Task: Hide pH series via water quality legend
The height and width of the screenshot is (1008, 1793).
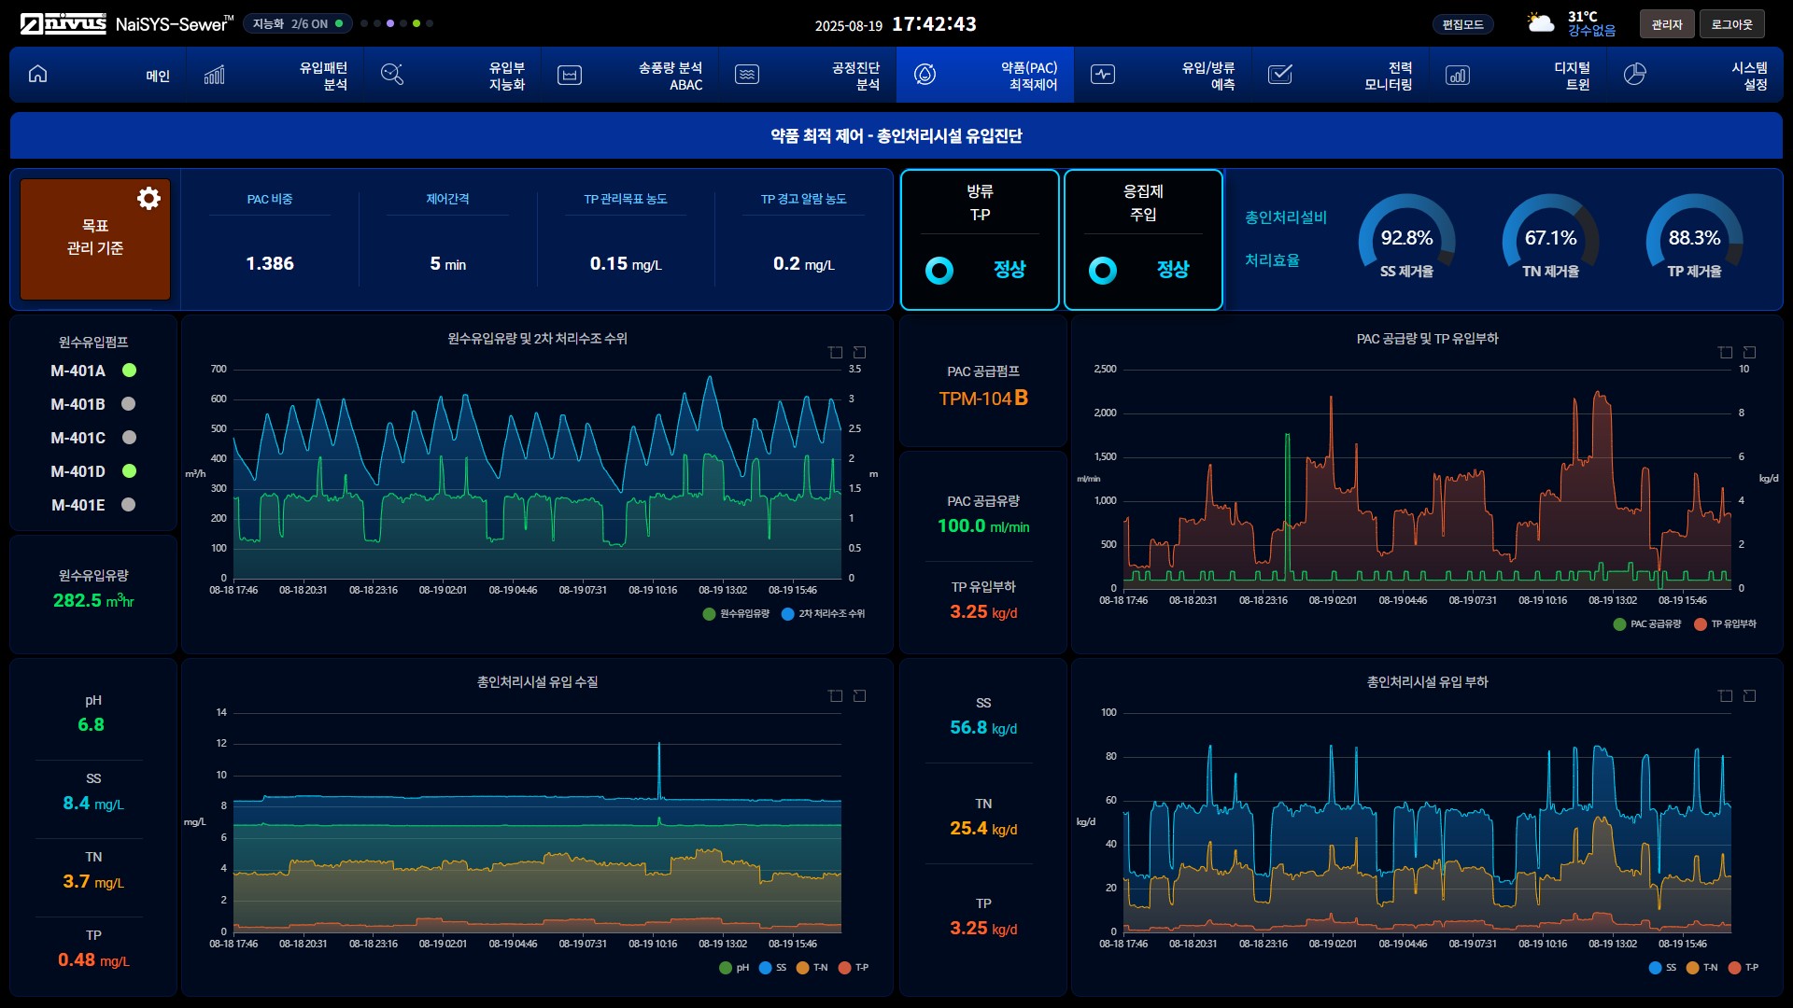Action: 734,967
